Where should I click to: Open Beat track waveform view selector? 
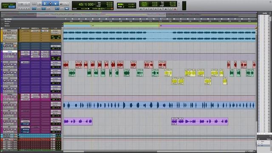point(9,36)
